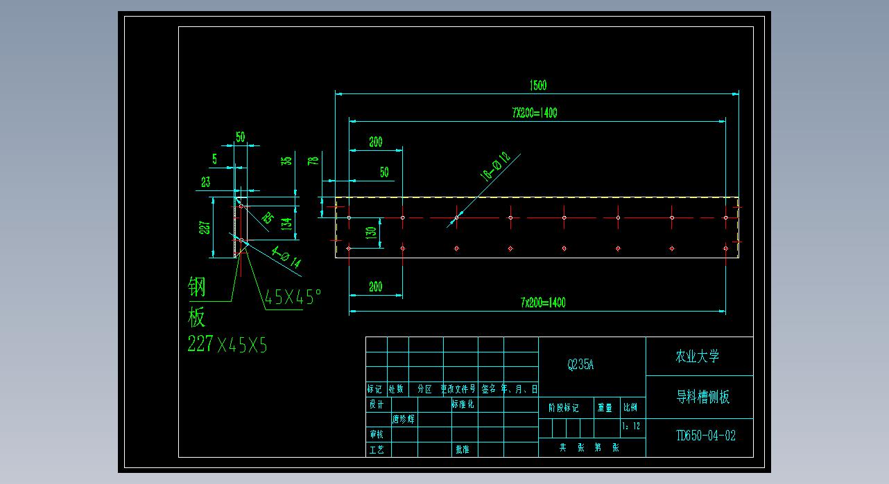Viewport: 889px width, 484px height.
Task: Select the 78 vertical dimension text
Action: pyautogui.click(x=313, y=161)
